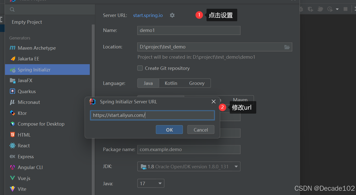The height and width of the screenshot is (195, 356).
Task: Click the Package name field
Action: pos(189,149)
